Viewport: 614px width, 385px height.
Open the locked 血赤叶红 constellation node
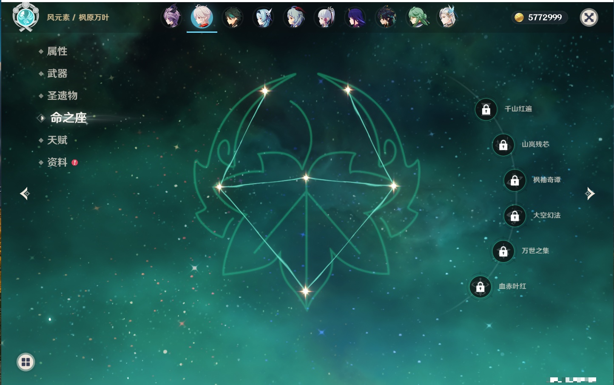pos(480,287)
